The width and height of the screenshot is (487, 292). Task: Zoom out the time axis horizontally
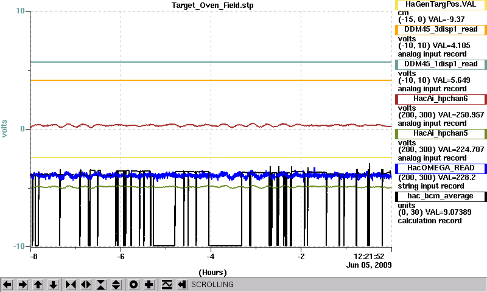click(86, 285)
